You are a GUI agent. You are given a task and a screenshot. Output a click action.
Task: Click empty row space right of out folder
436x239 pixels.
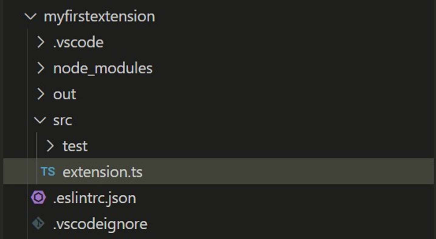(243, 94)
